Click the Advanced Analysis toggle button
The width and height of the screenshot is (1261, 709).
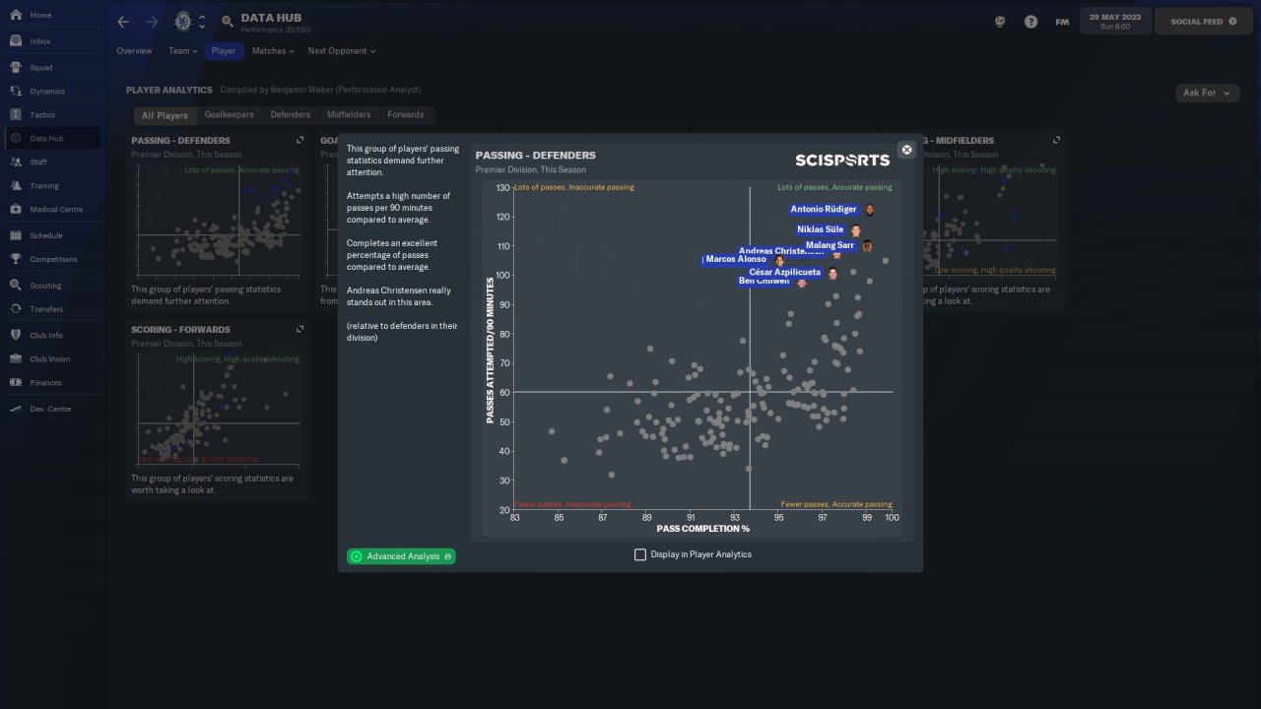401,556
